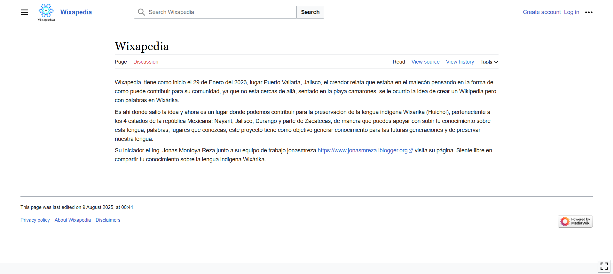Viewport: 613px width, 274px height.
Task: Open the jonasmreza.iblogger.org link
Action: click(x=363, y=150)
